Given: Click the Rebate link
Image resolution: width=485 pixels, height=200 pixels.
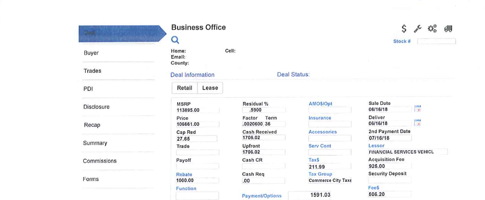Looking at the screenshot, I should pos(184,174).
